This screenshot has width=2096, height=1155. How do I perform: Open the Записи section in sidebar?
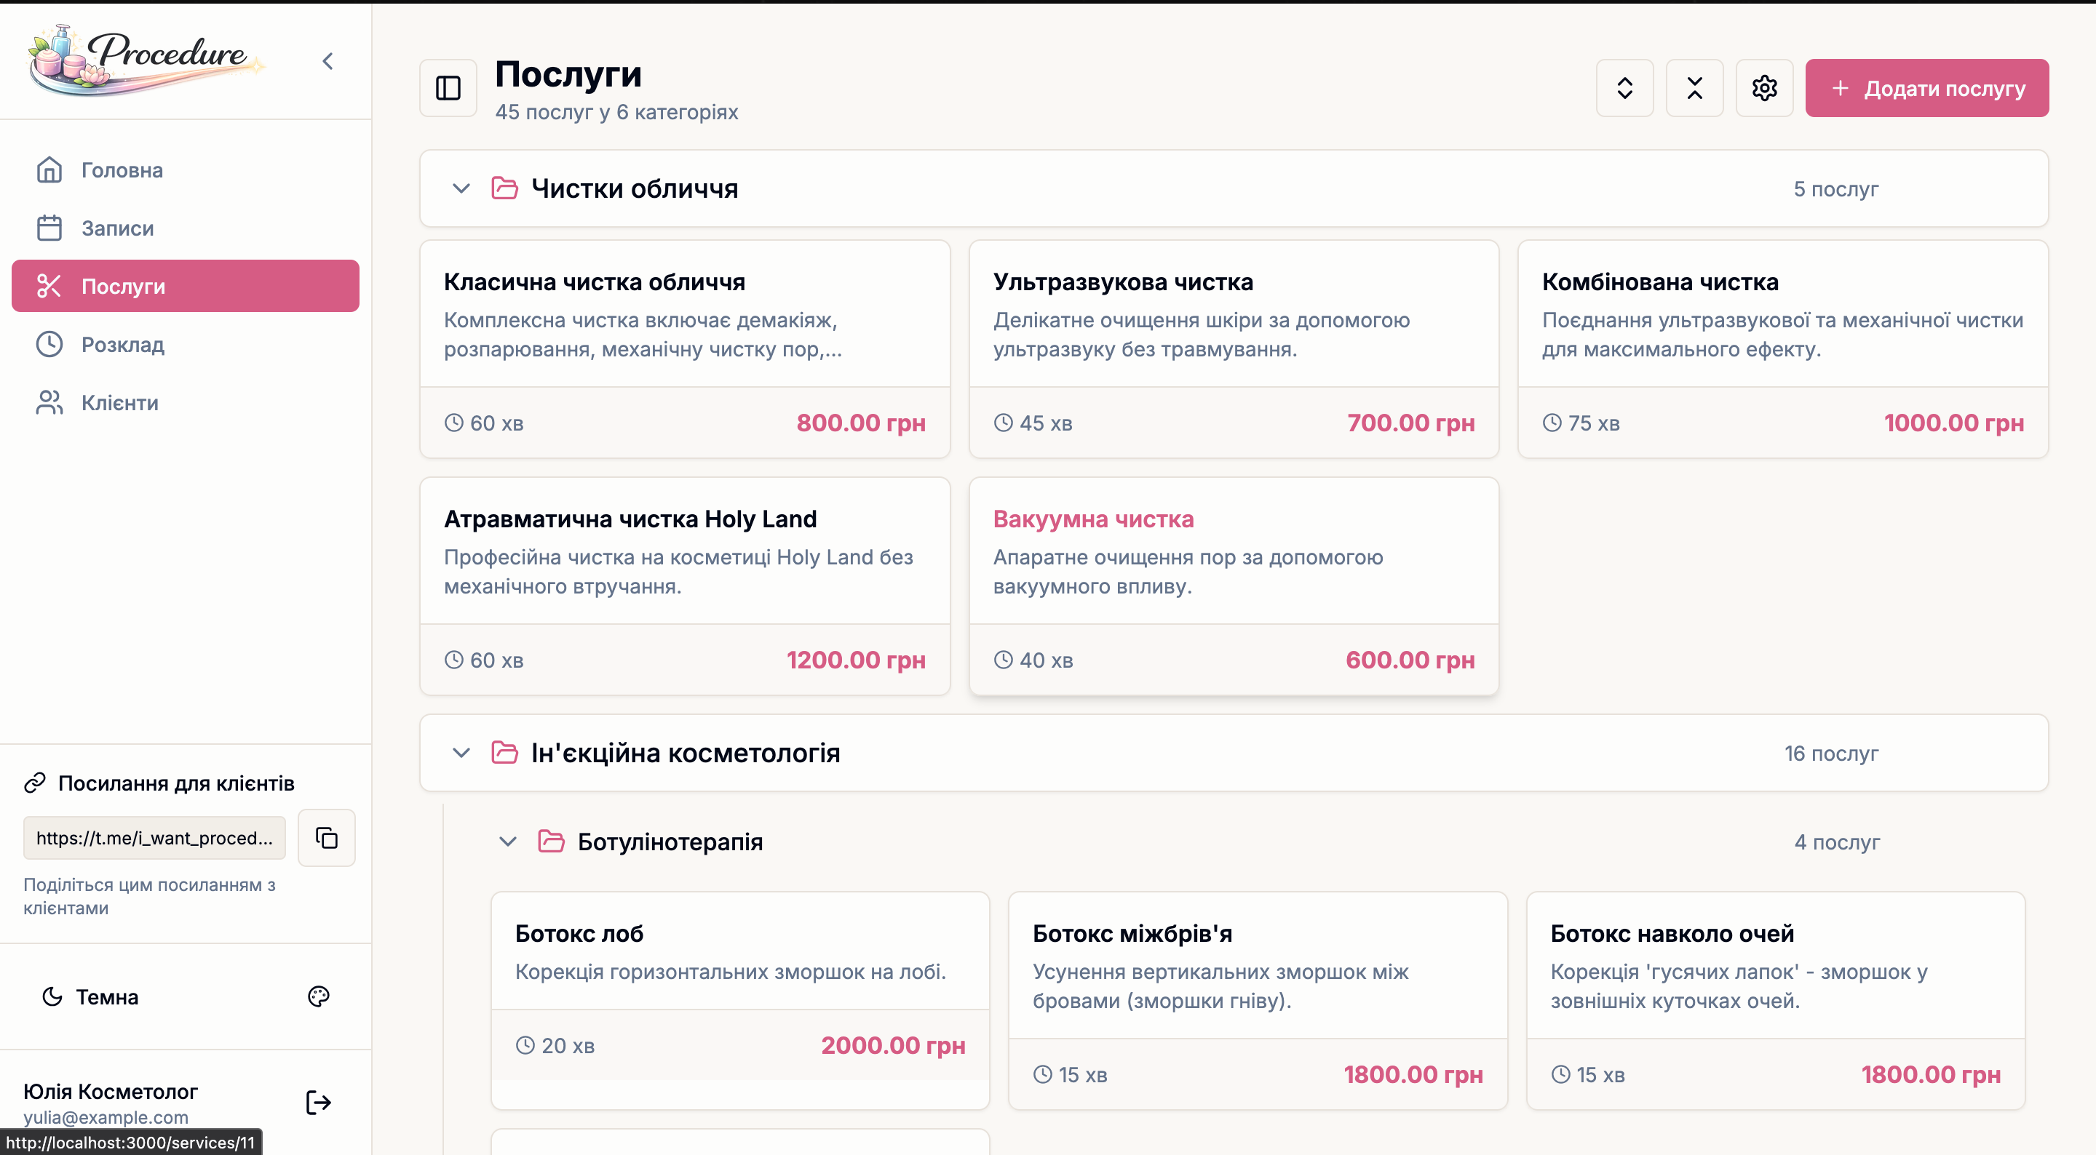point(116,228)
